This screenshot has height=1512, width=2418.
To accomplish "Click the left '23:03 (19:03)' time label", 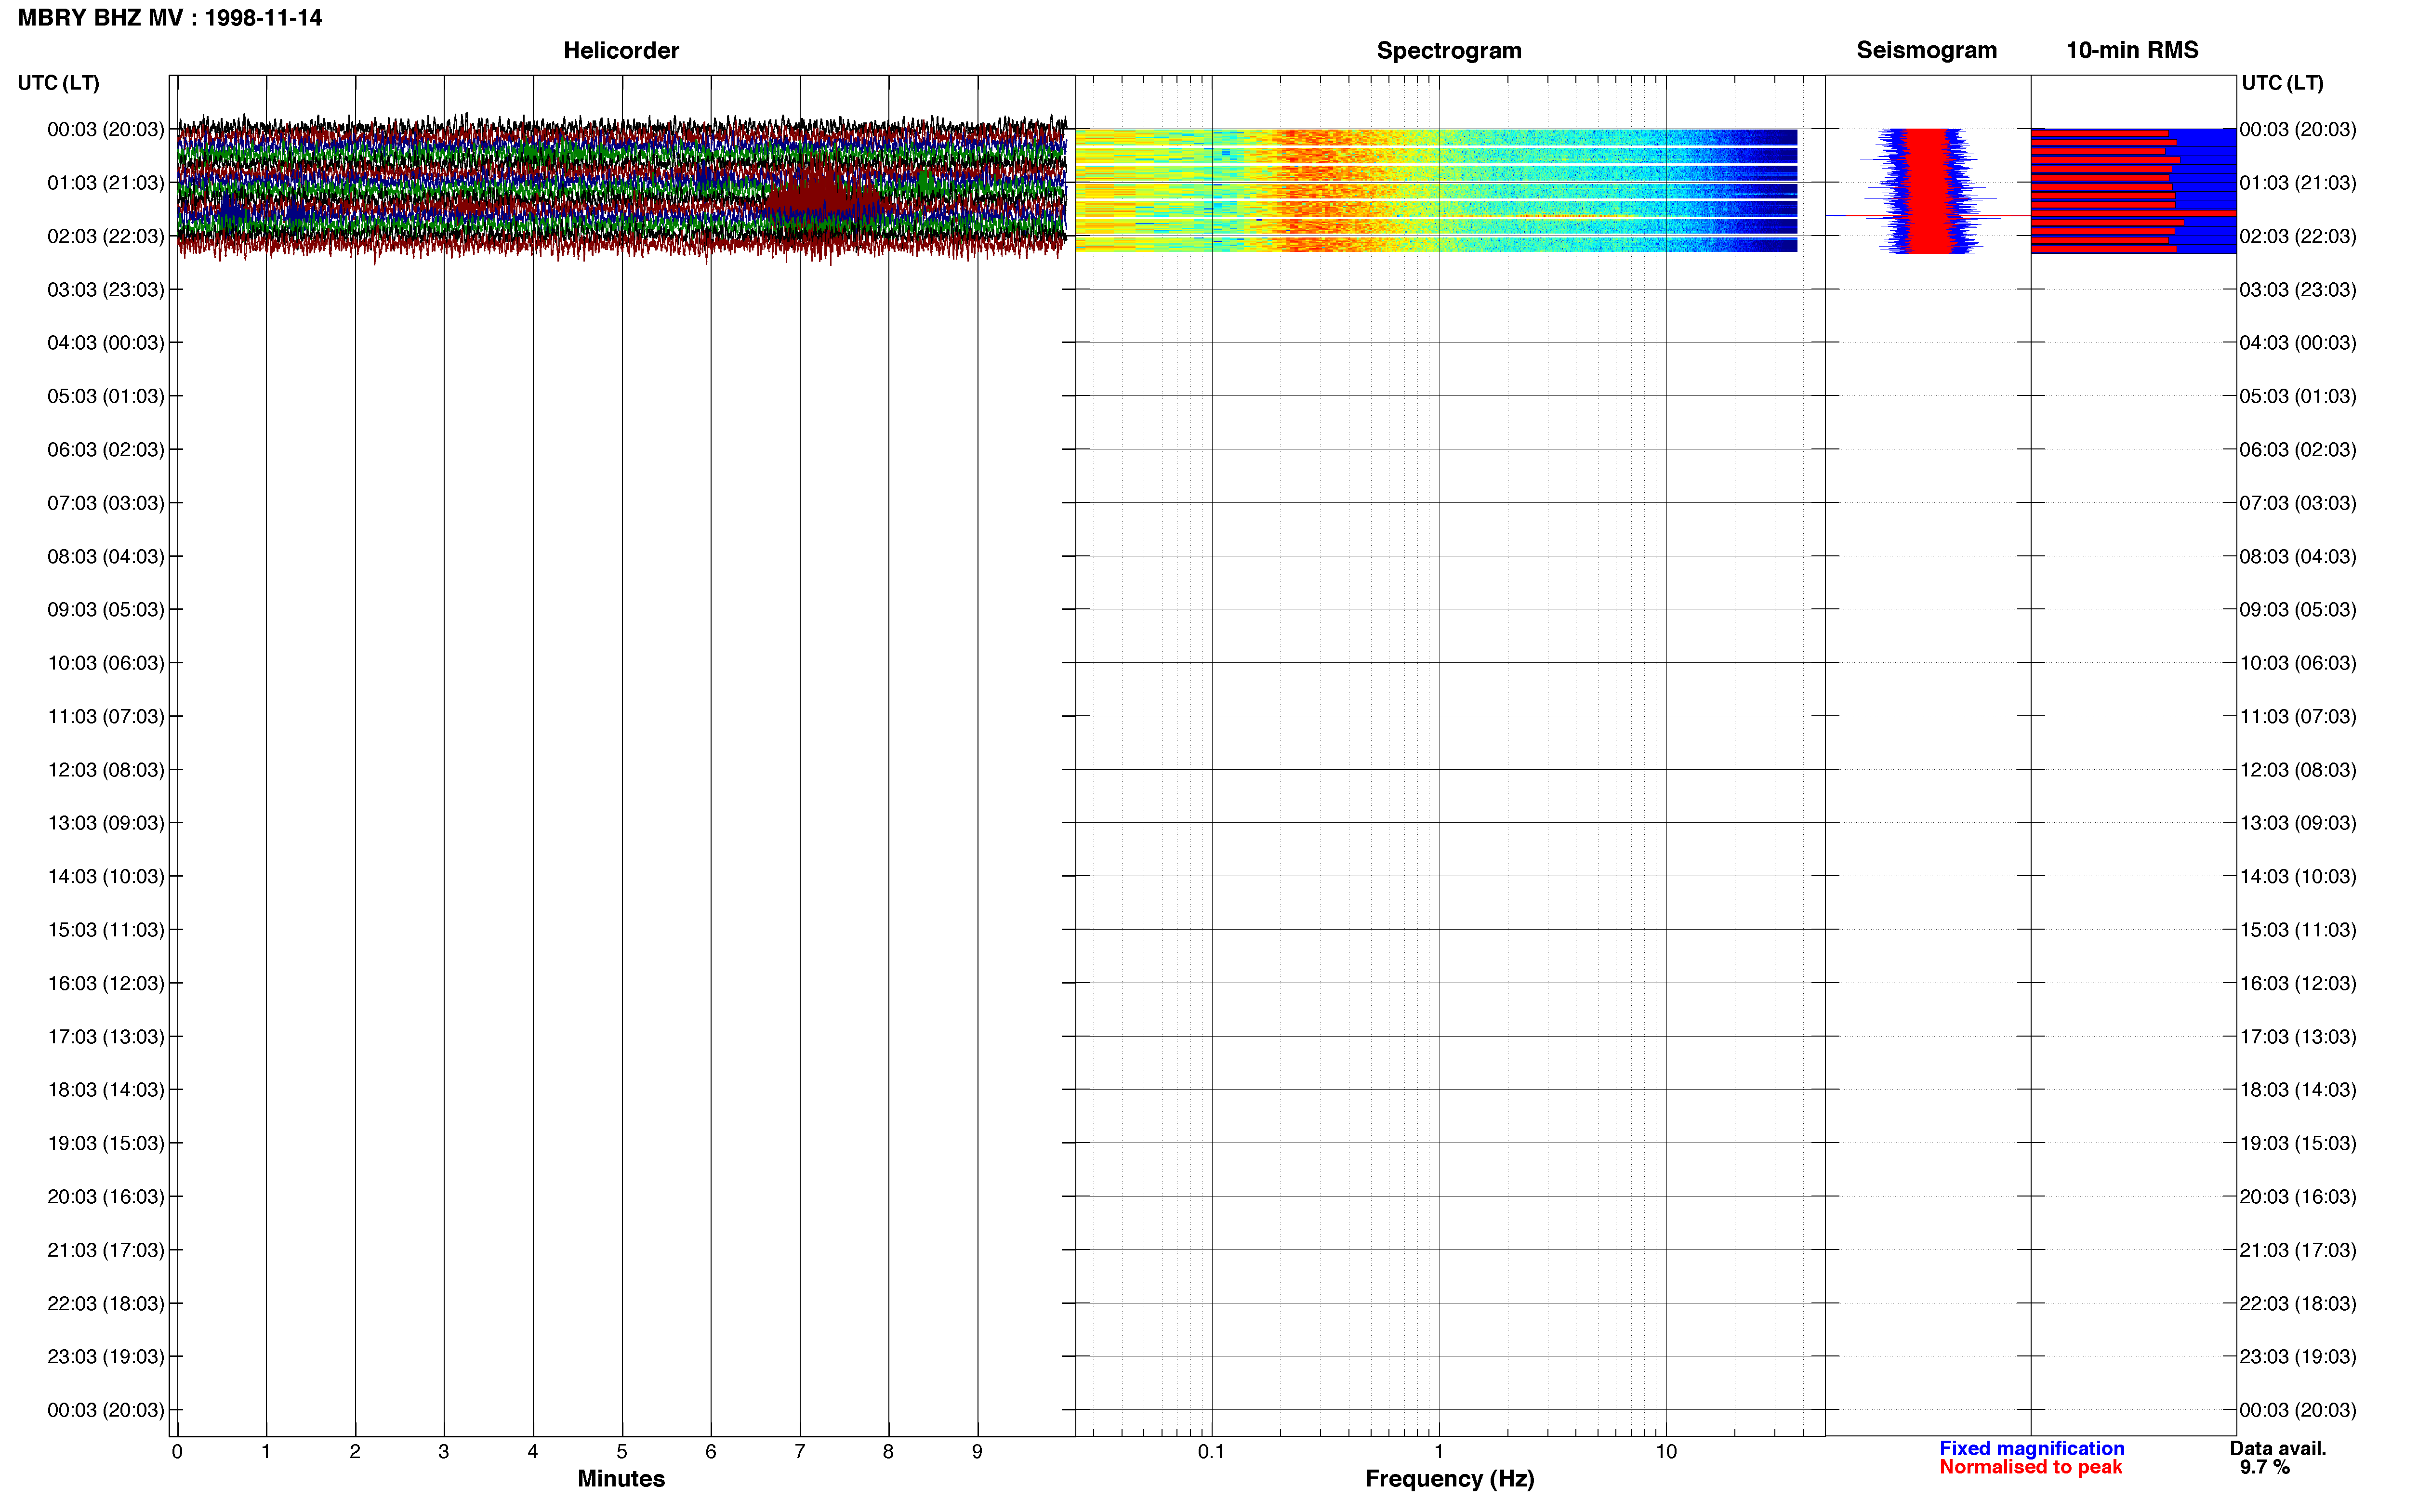I will (x=105, y=1357).
